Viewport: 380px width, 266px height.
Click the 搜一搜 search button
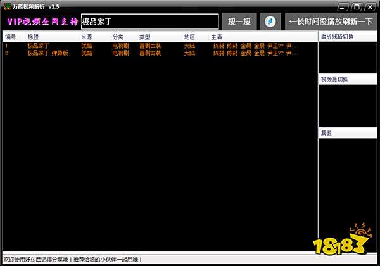coord(239,22)
